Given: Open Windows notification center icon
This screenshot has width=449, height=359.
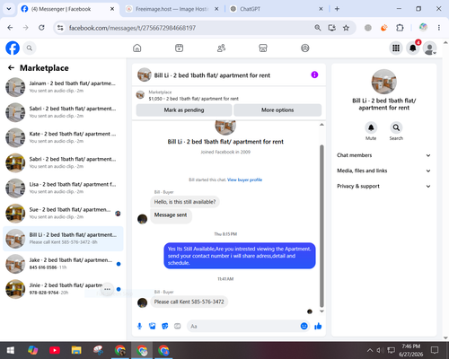Looking at the screenshot, I should point(435,350).
